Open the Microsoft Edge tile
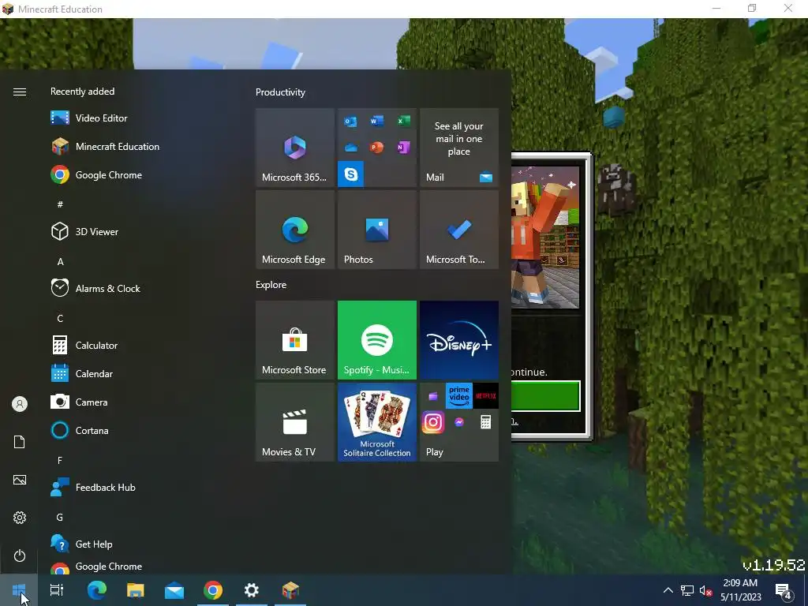This screenshot has width=808, height=606. 295,230
